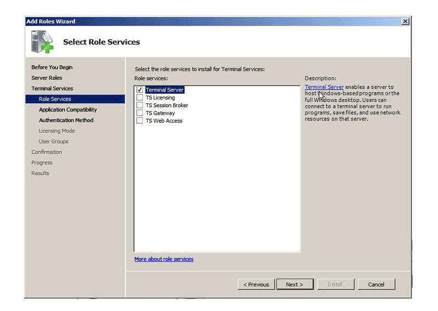Viewport: 438px width, 311px height.
Task: Tick the TS Gateway checkbox
Action: [x=140, y=113]
